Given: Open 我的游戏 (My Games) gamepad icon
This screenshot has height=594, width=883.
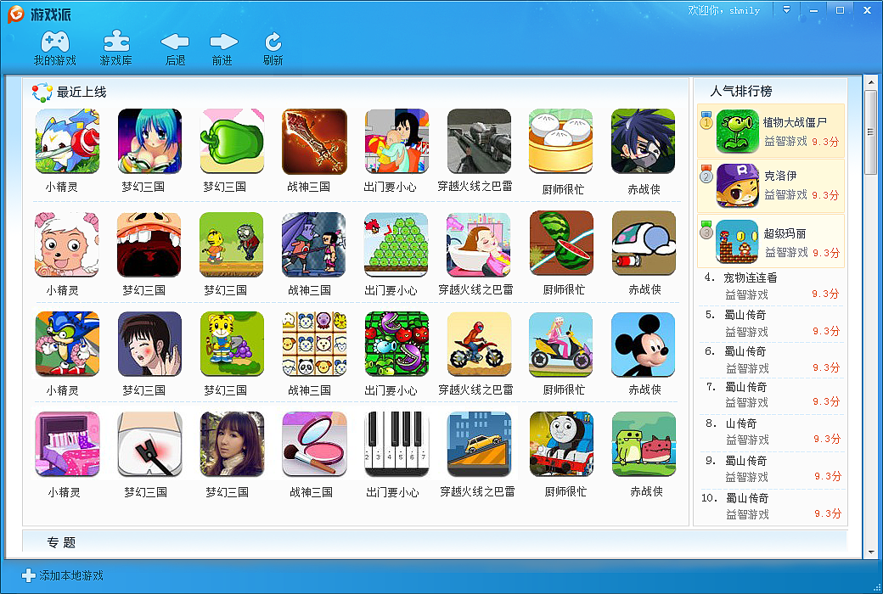Looking at the screenshot, I should [x=54, y=48].
